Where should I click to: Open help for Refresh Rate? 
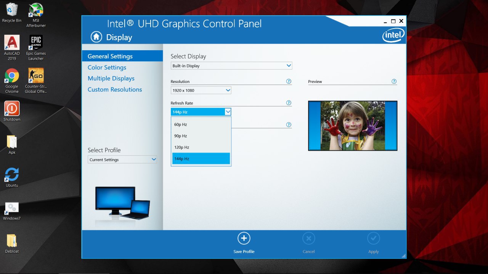pos(289,103)
